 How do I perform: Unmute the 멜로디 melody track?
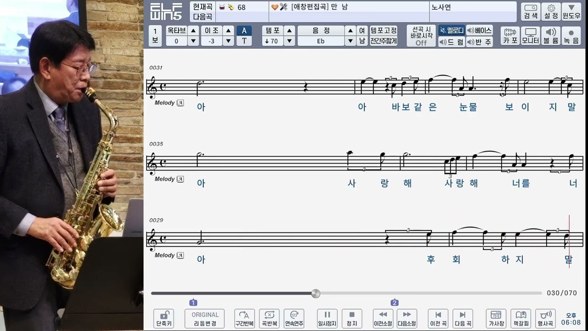coord(452,30)
